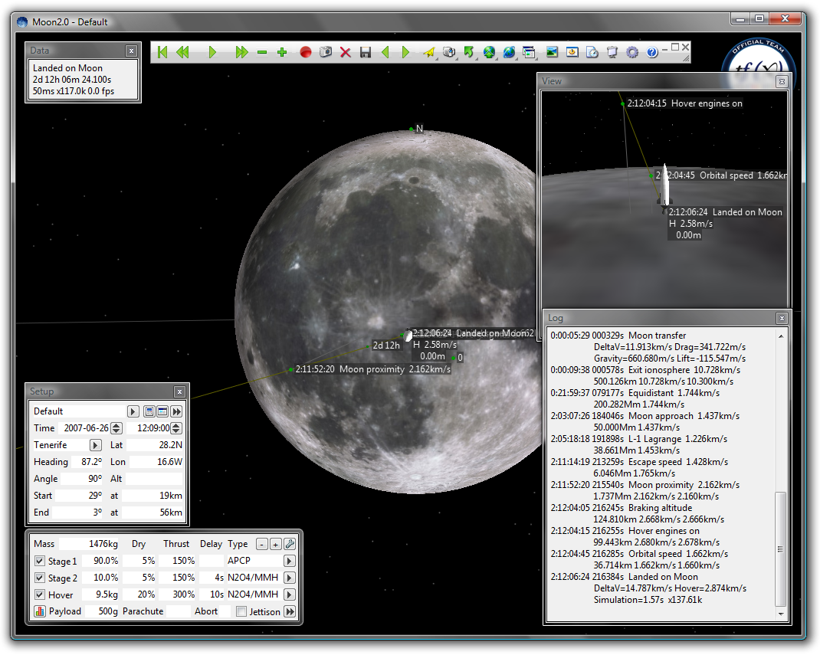Click the date stepper beside 2007-06-26
The image size is (820, 655).
[116, 428]
